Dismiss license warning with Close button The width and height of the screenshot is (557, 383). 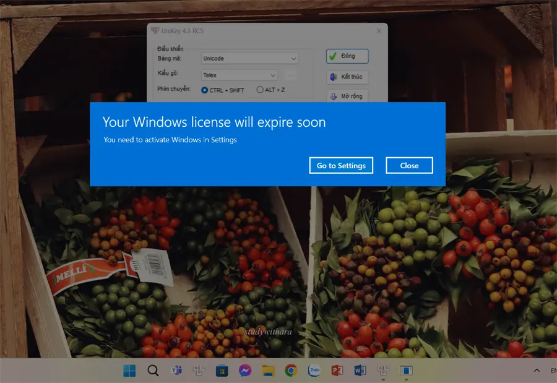(x=409, y=166)
